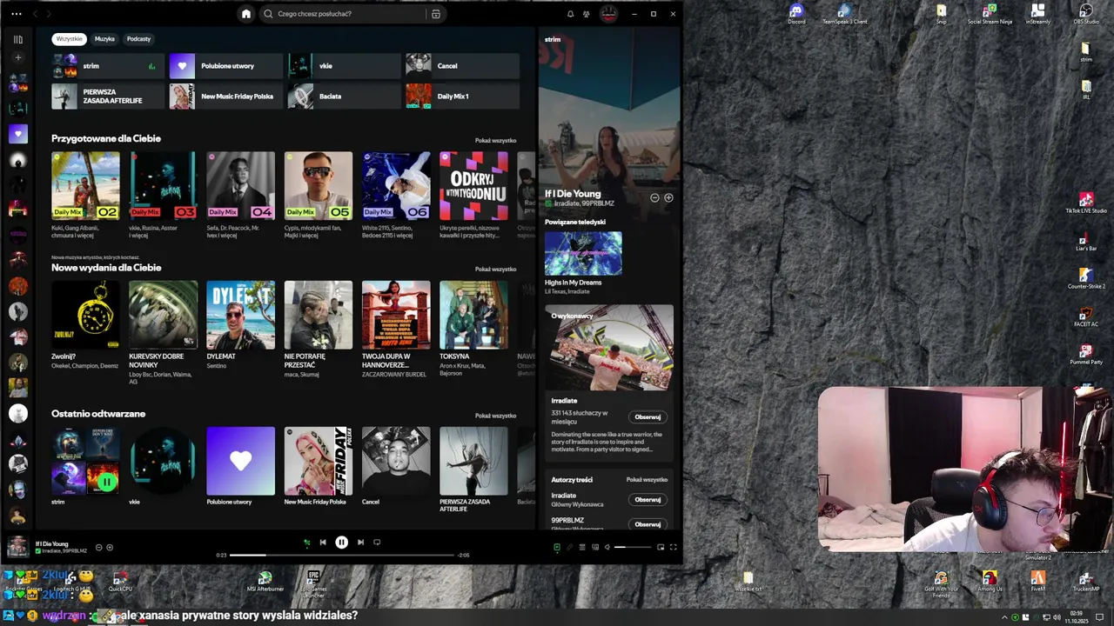This screenshot has width=1114, height=626.
Task: Expand hidden system tray icons
Action: tap(1004, 617)
